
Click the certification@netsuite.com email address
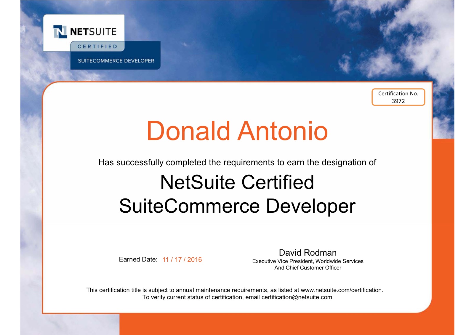tap(297, 297)
